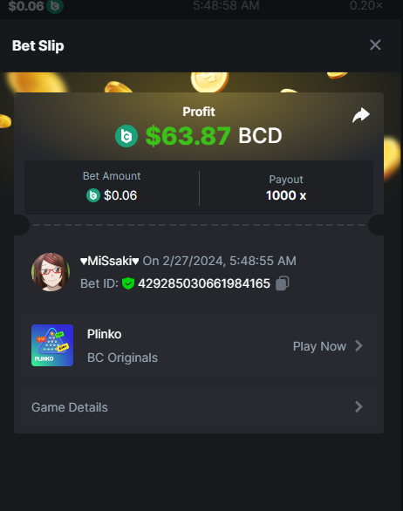Image resolution: width=403 pixels, height=511 pixels.
Task: Click the coin icon in top bar
Action: click(x=55, y=6)
